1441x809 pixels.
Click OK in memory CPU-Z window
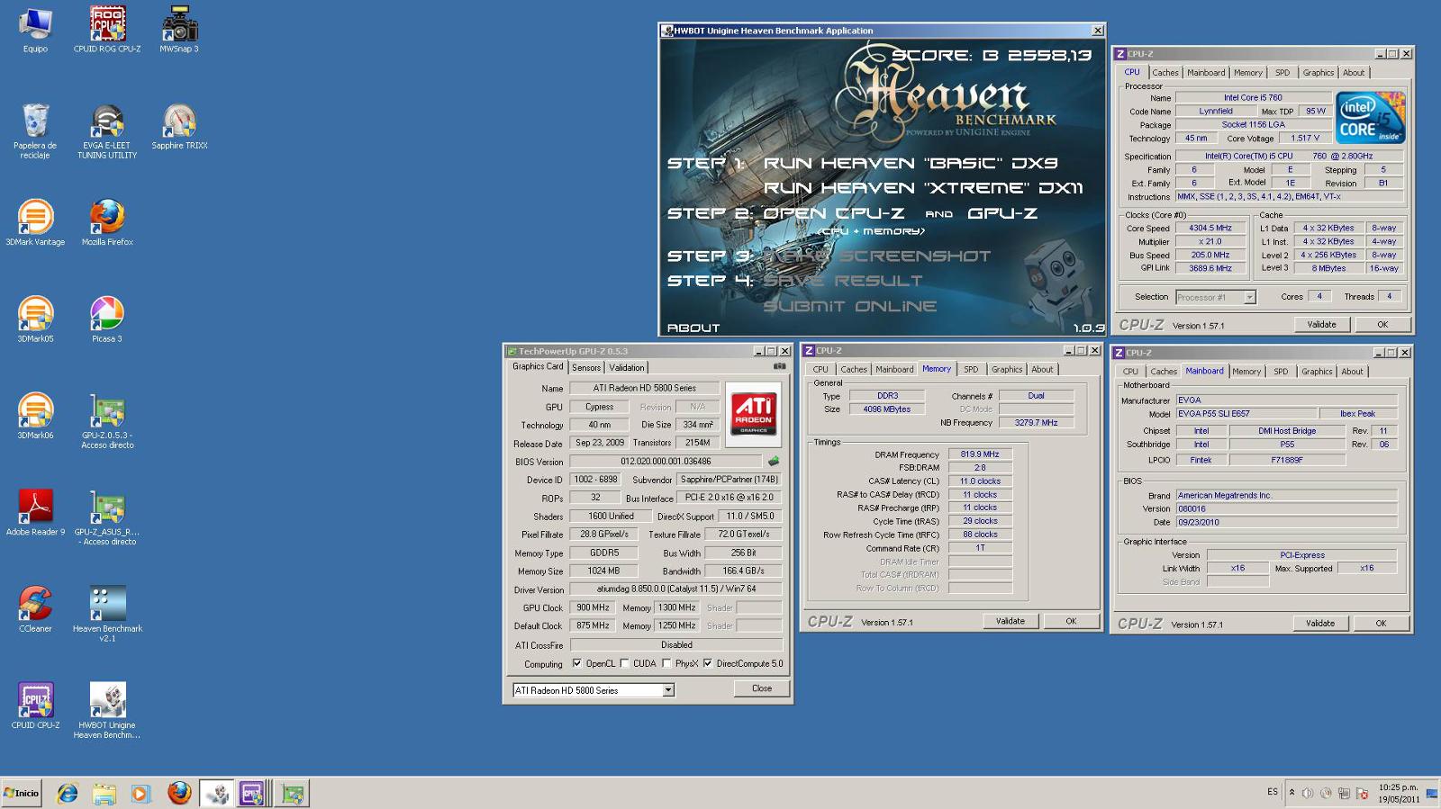pos(1071,621)
